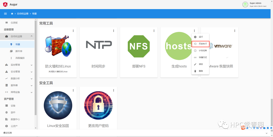The width and height of the screenshot is (273, 137).
Task: Expand the 服务器 sidebar group
Action: (32, 85)
